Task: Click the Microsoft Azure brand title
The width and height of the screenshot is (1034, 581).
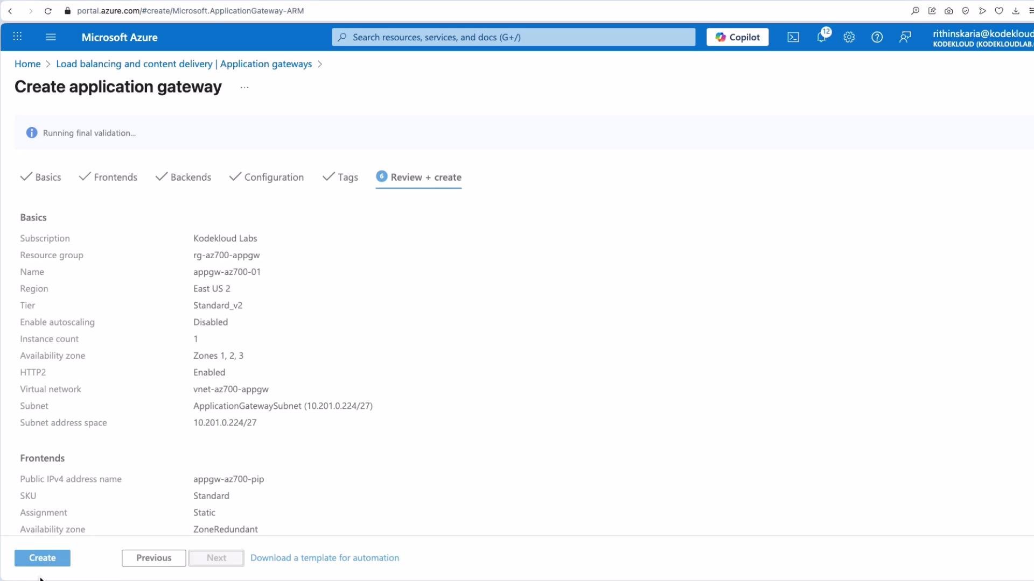Action: (120, 37)
